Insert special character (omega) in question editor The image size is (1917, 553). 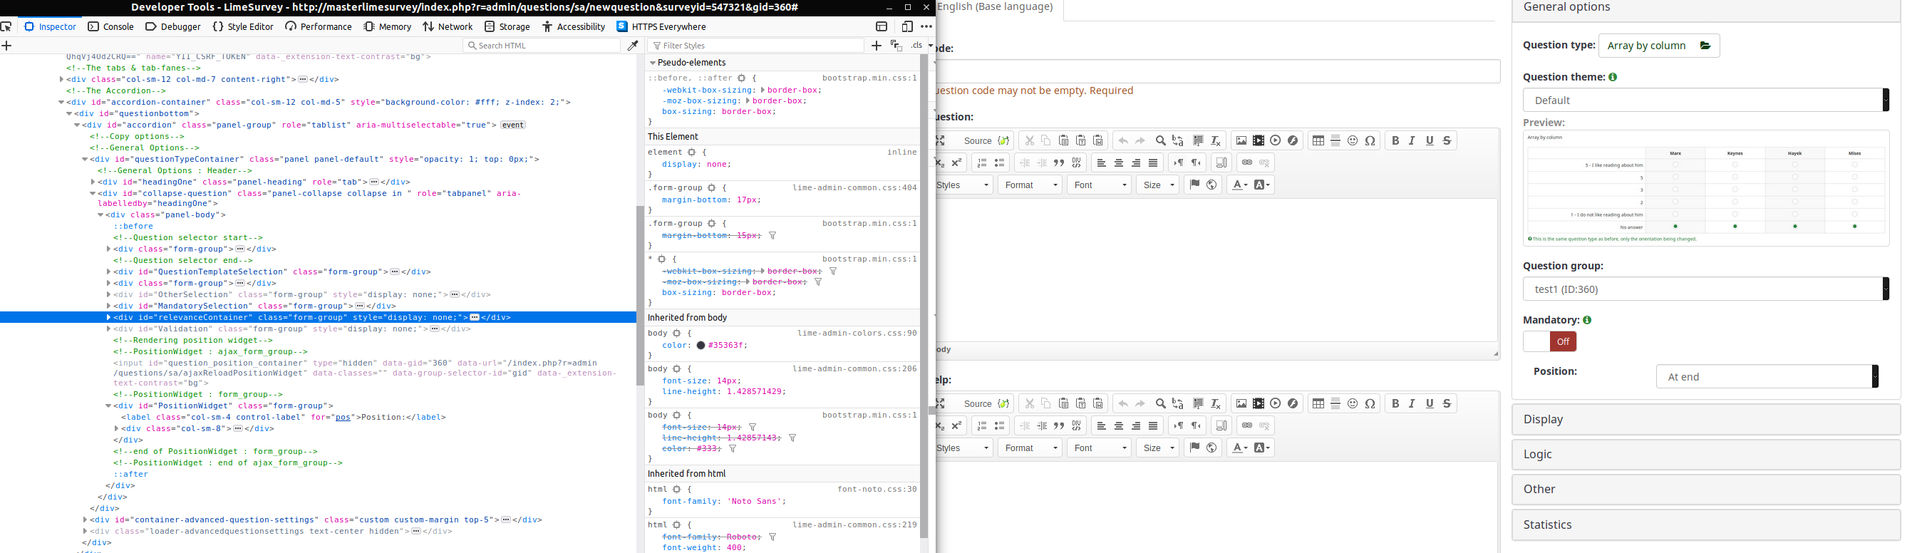[x=1370, y=140]
